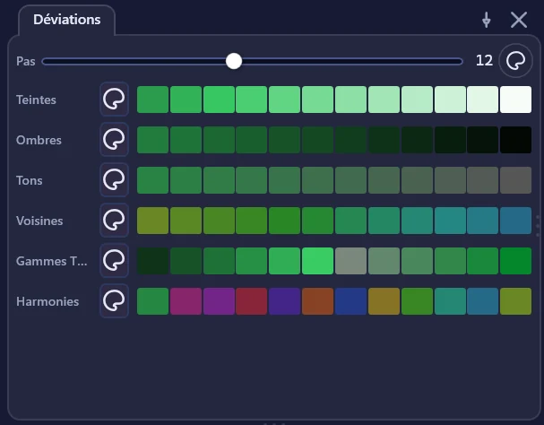The width and height of the screenshot is (544, 425).
Task: Click the Teintes row label
Action: point(36,100)
